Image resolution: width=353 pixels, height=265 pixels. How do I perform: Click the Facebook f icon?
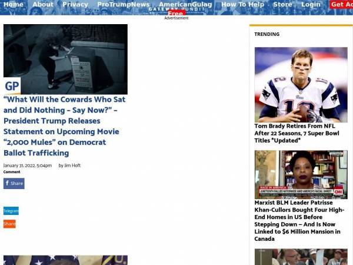pos(7,183)
